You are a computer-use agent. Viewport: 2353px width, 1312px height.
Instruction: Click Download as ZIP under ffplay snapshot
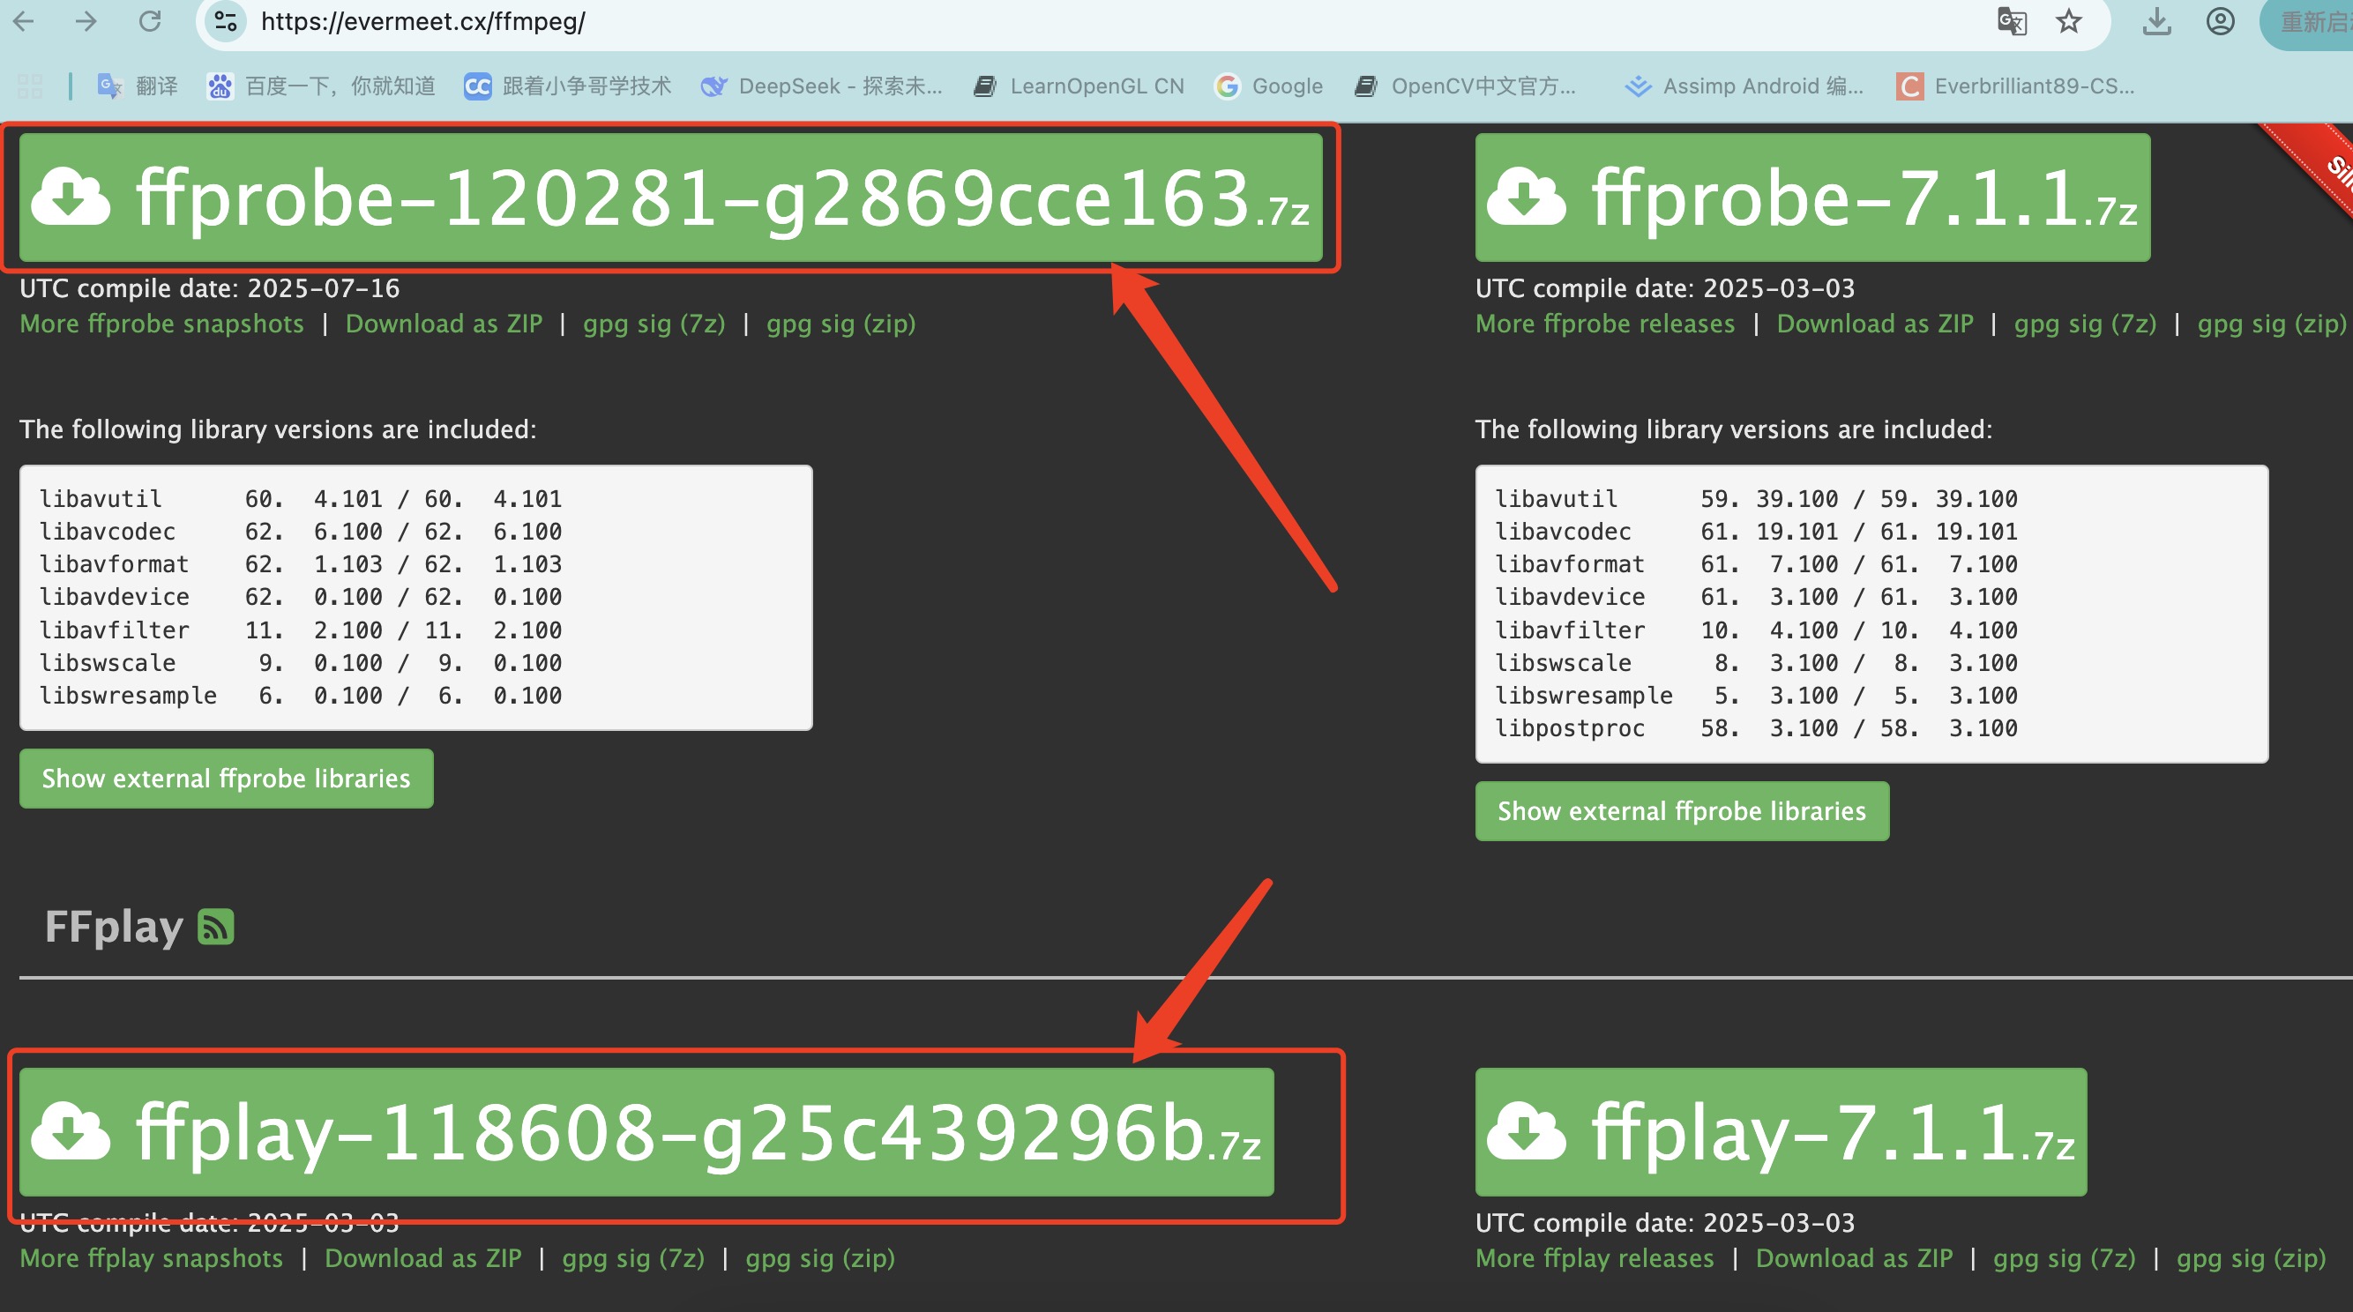423,1258
